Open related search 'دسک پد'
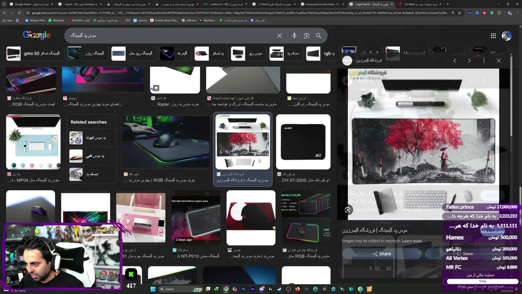Viewport: 522px width, 294px height. coord(91,174)
